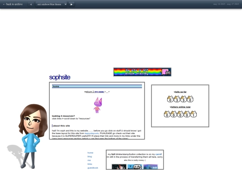Viewport: 242px width, 181px height.
Task: Open the home navigation link
Action: (90, 153)
